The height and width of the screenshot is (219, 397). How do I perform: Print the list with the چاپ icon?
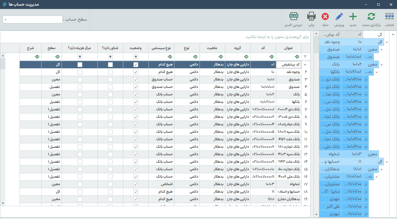(311, 19)
